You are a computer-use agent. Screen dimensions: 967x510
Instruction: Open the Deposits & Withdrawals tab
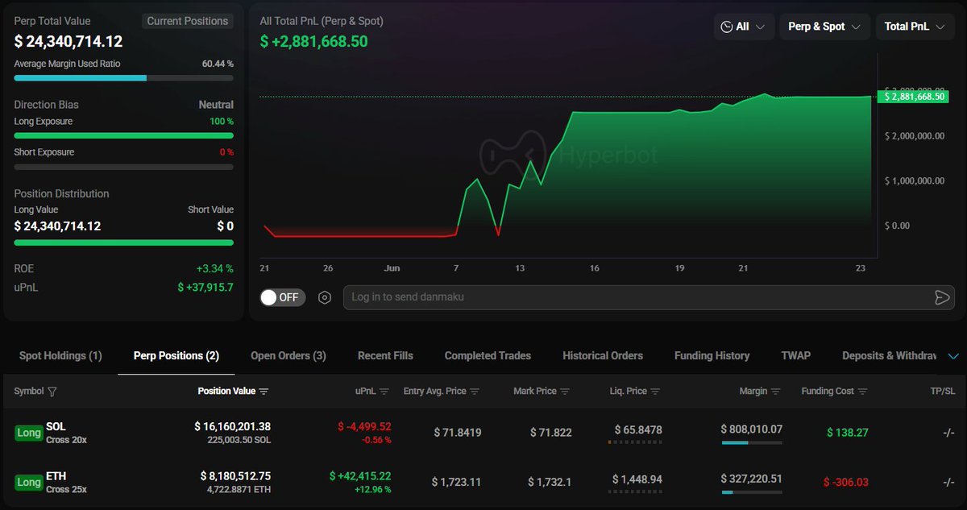click(x=890, y=355)
